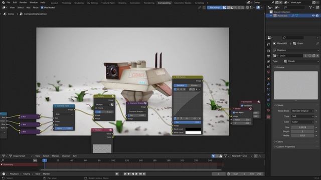Open the Render properties tab icon
Viewport: 321px width, 180px height.
pyautogui.click(x=268, y=50)
